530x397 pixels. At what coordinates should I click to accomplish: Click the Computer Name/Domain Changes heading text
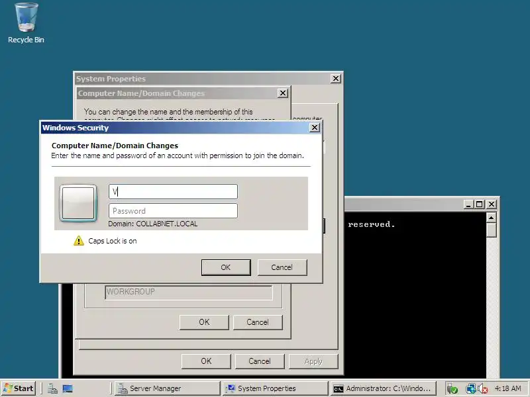pos(115,146)
